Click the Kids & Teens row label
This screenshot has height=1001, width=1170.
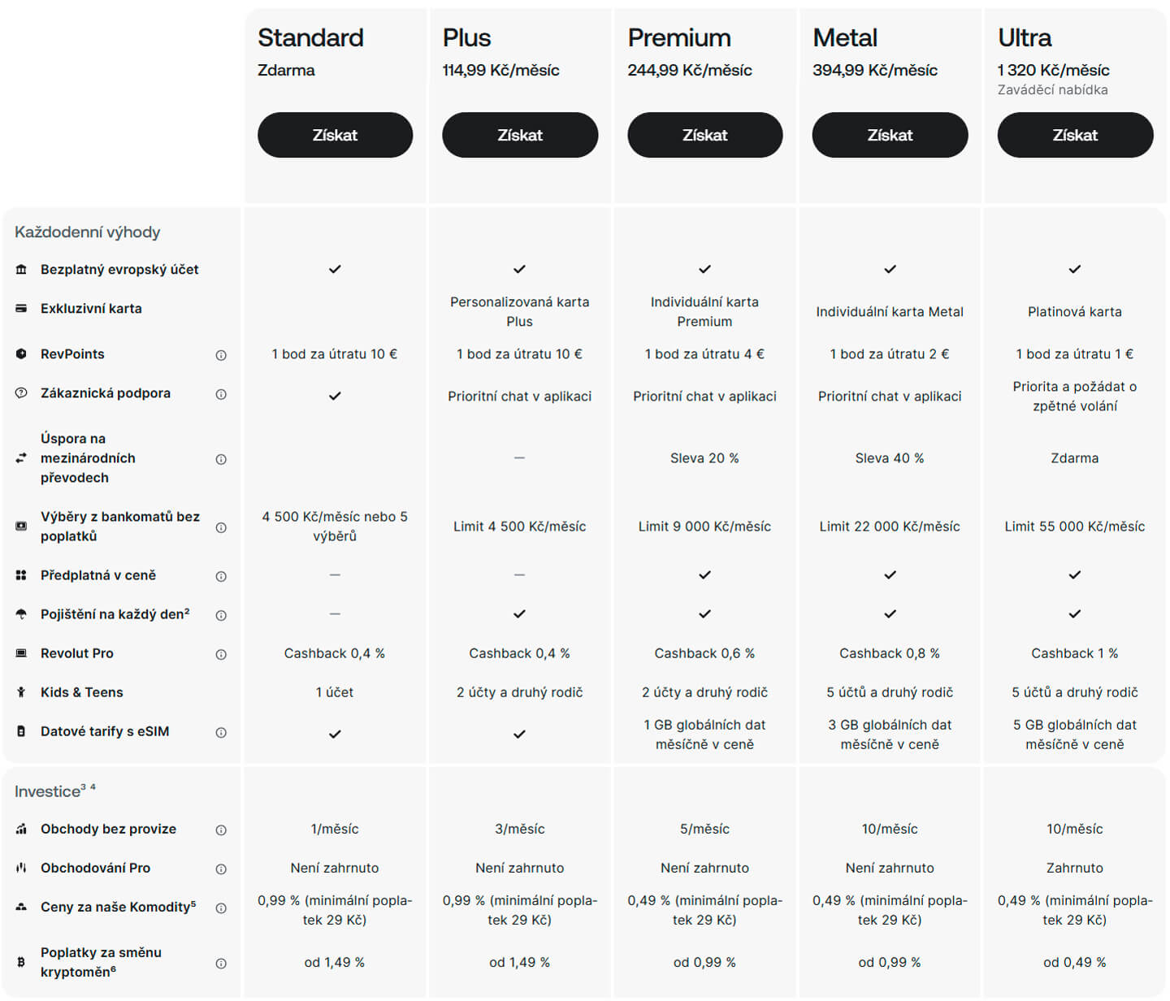point(82,692)
